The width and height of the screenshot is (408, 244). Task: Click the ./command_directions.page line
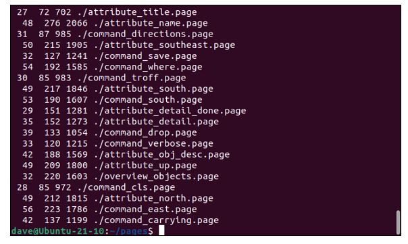(115, 34)
